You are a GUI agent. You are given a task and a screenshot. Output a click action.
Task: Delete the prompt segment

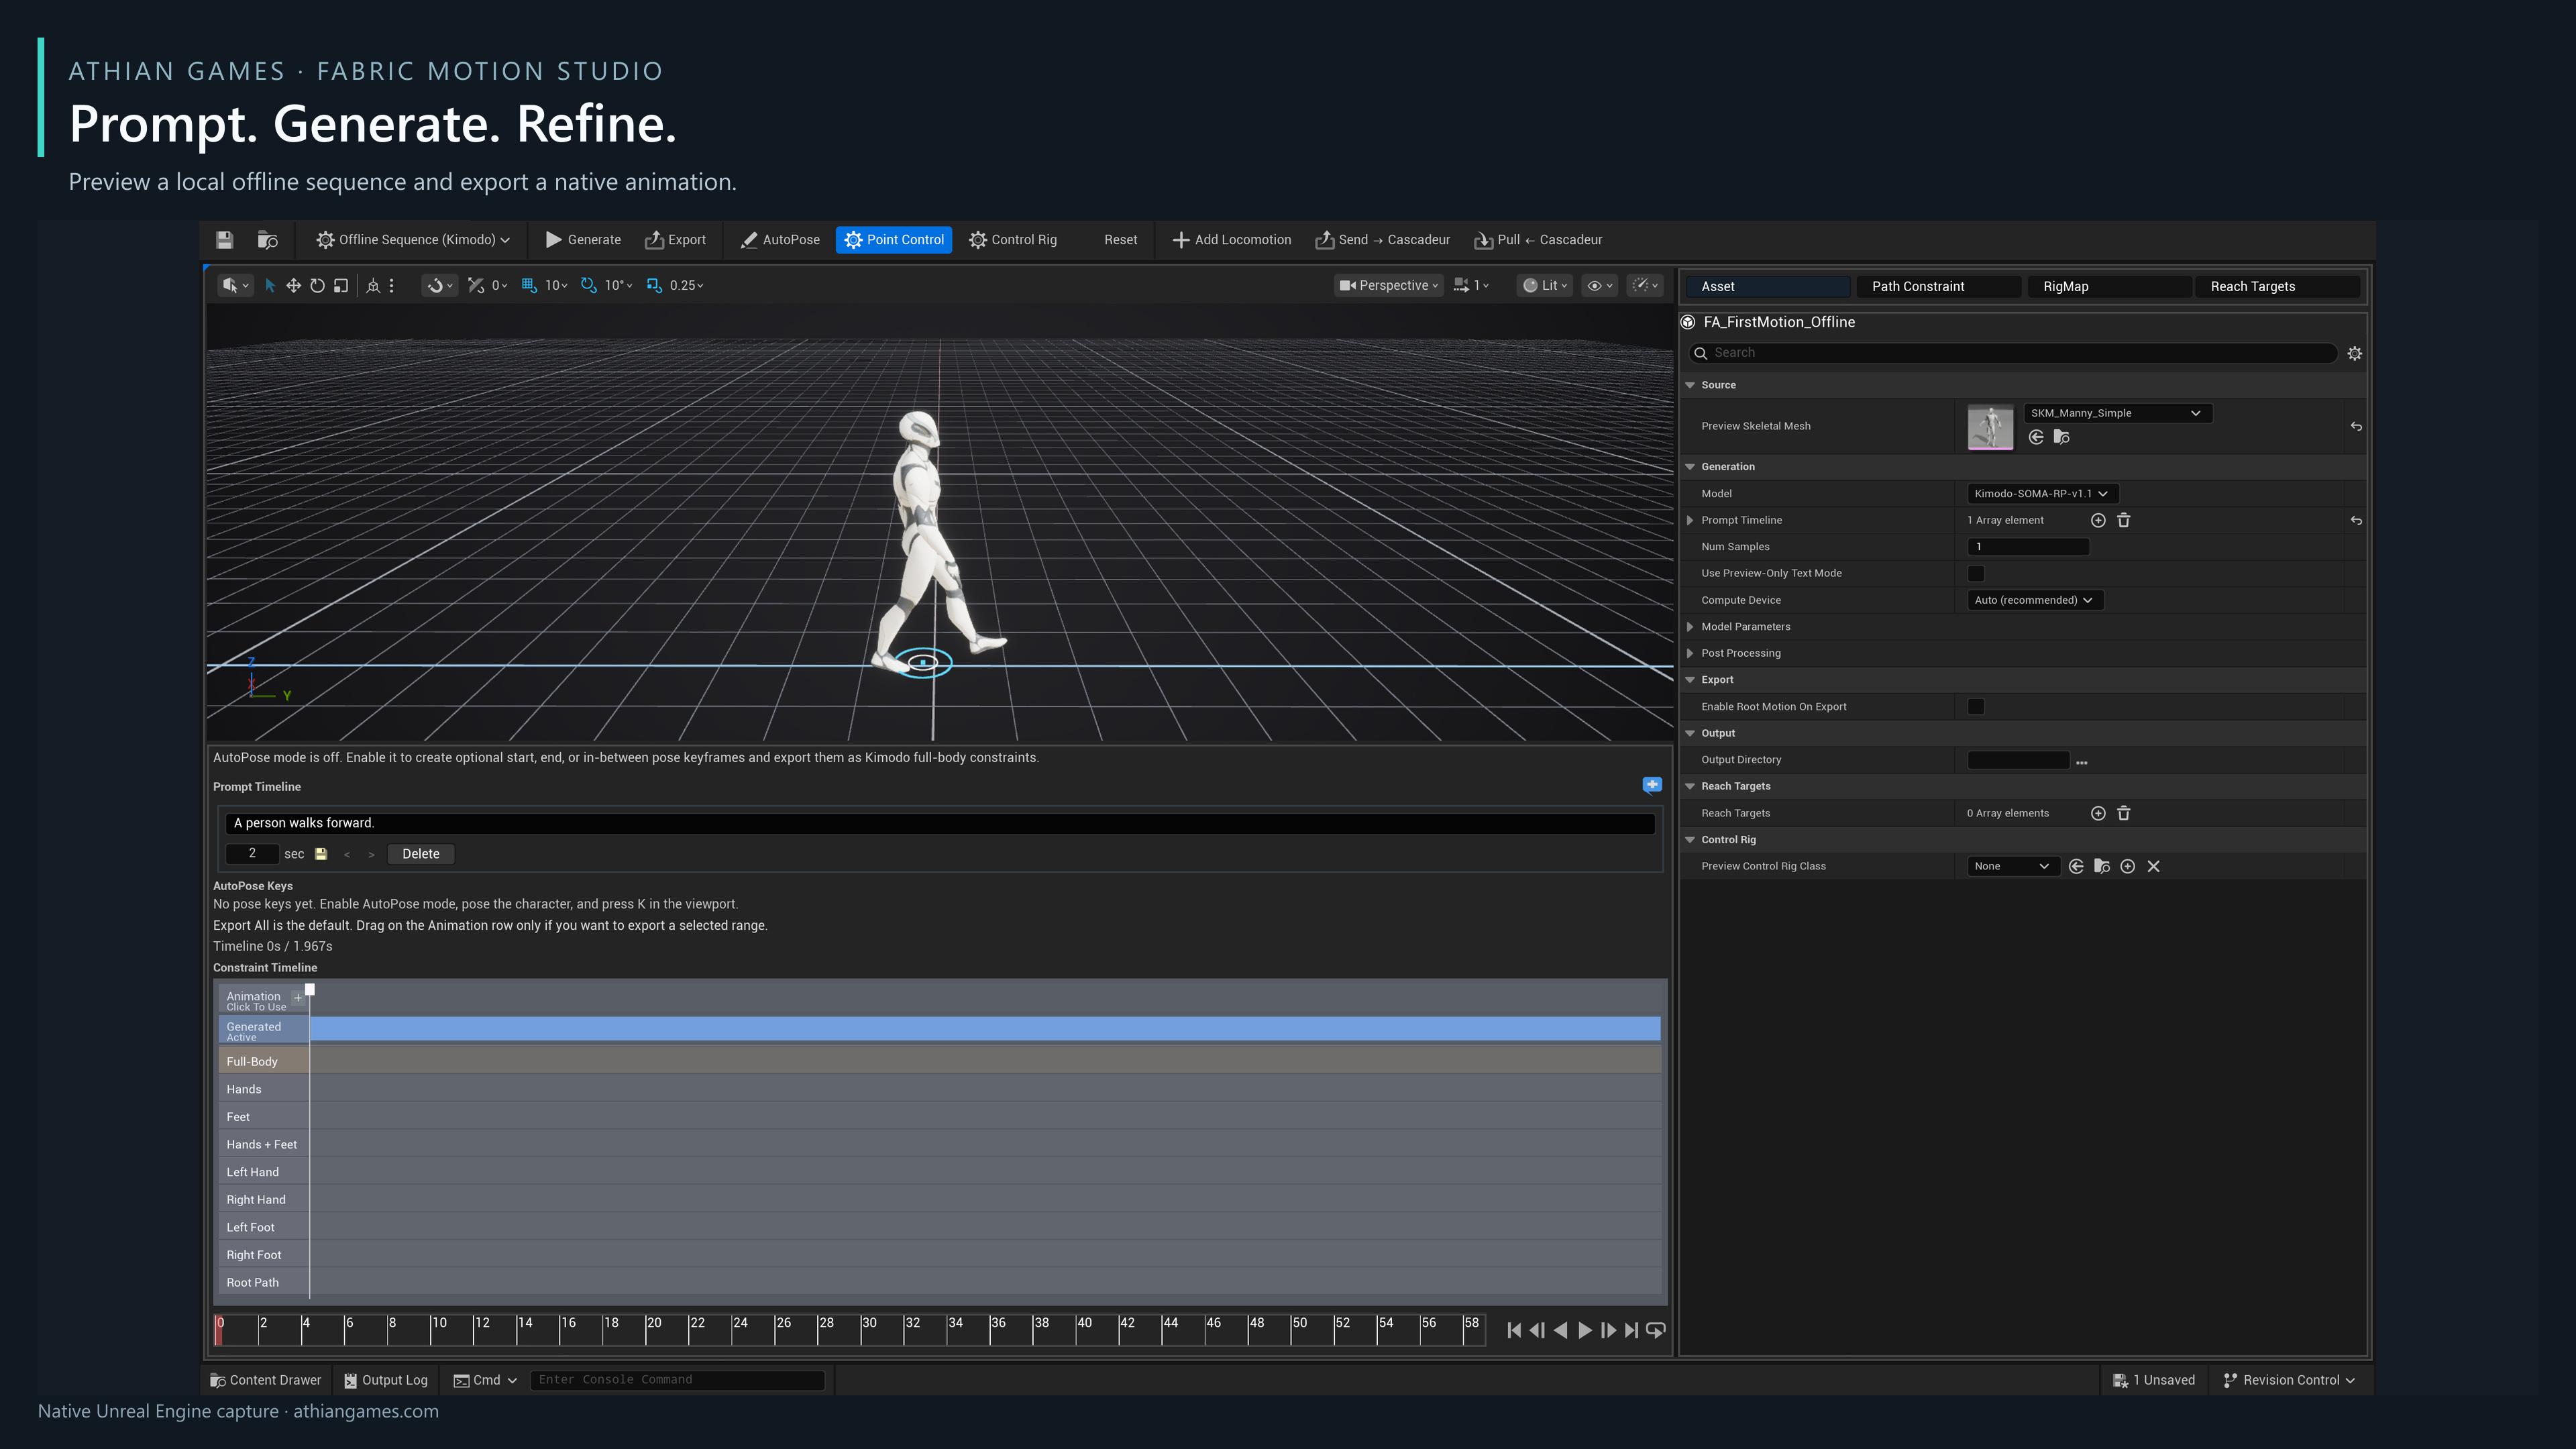pyautogui.click(x=421, y=854)
